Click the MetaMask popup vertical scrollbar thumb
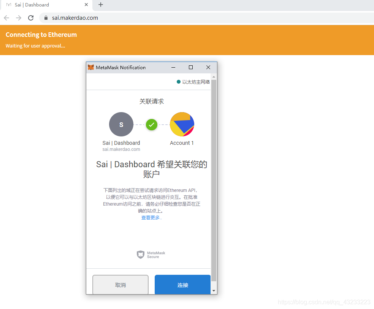This screenshot has height=309, width=374. [x=214, y=181]
